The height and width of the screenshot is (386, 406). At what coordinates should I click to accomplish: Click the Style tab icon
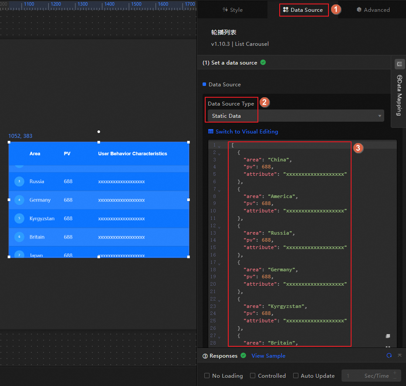click(225, 10)
